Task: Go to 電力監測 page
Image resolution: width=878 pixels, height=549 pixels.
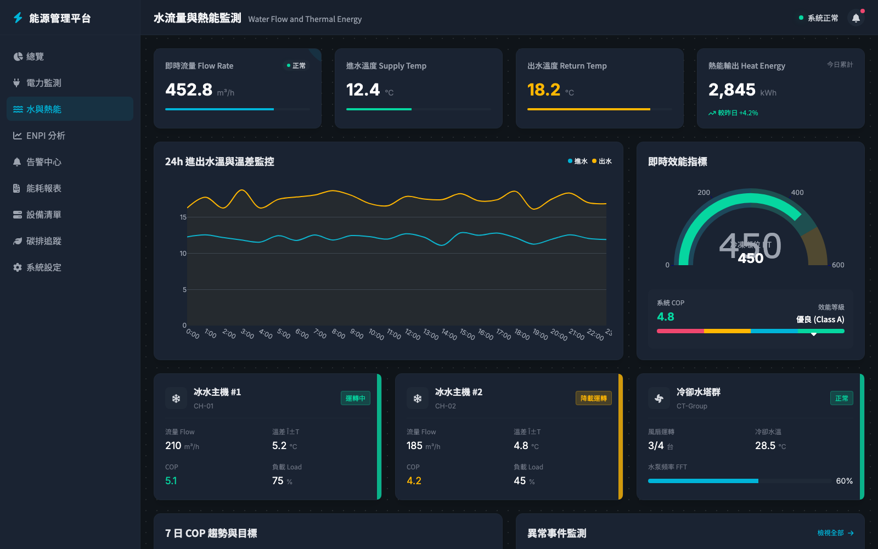Action: 70,83
